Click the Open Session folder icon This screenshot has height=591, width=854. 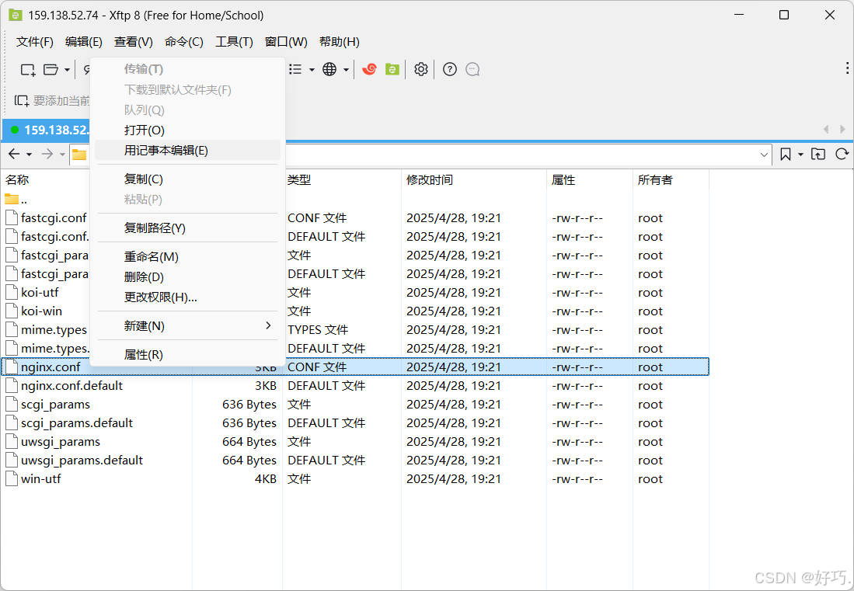pyautogui.click(x=51, y=70)
